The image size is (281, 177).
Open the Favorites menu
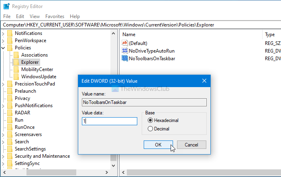tap(55, 16)
